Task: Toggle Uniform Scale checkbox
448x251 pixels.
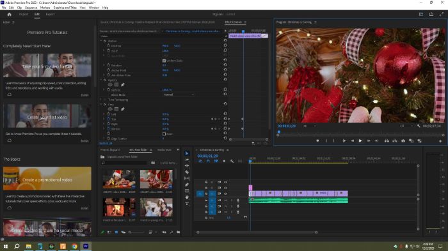Action: point(164,61)
